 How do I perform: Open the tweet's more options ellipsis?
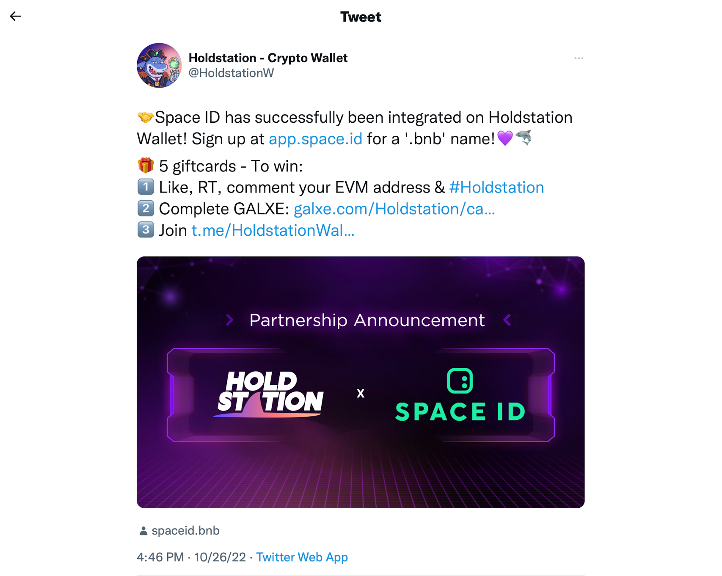579,58
